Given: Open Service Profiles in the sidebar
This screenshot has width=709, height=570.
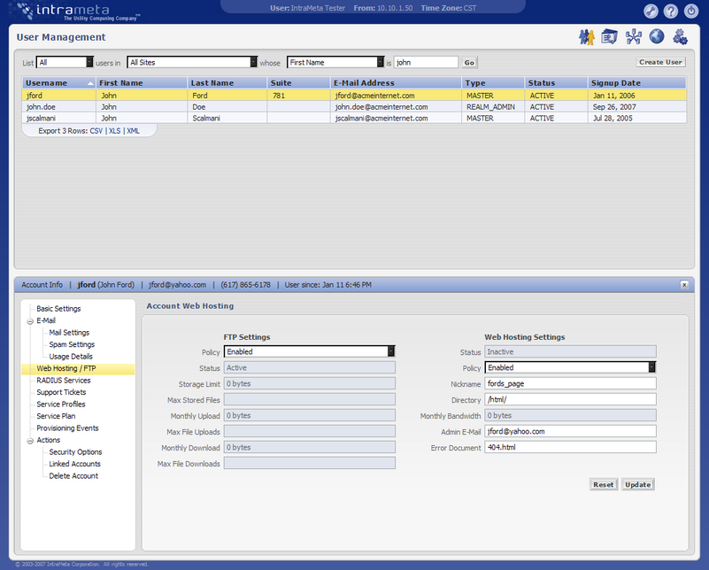Looking at the screenshot, I should (61, 404).
